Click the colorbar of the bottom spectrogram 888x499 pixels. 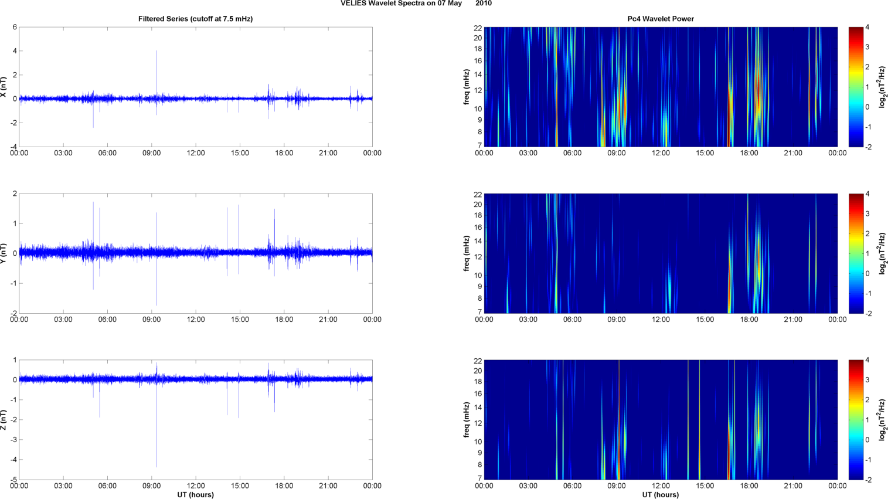[x=856, y=420]
